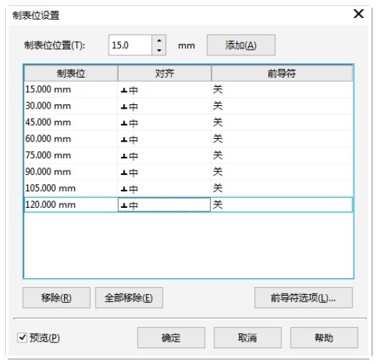Open alignment dropdown for 120.000 mm tab stop

click(x=164, y=205)
